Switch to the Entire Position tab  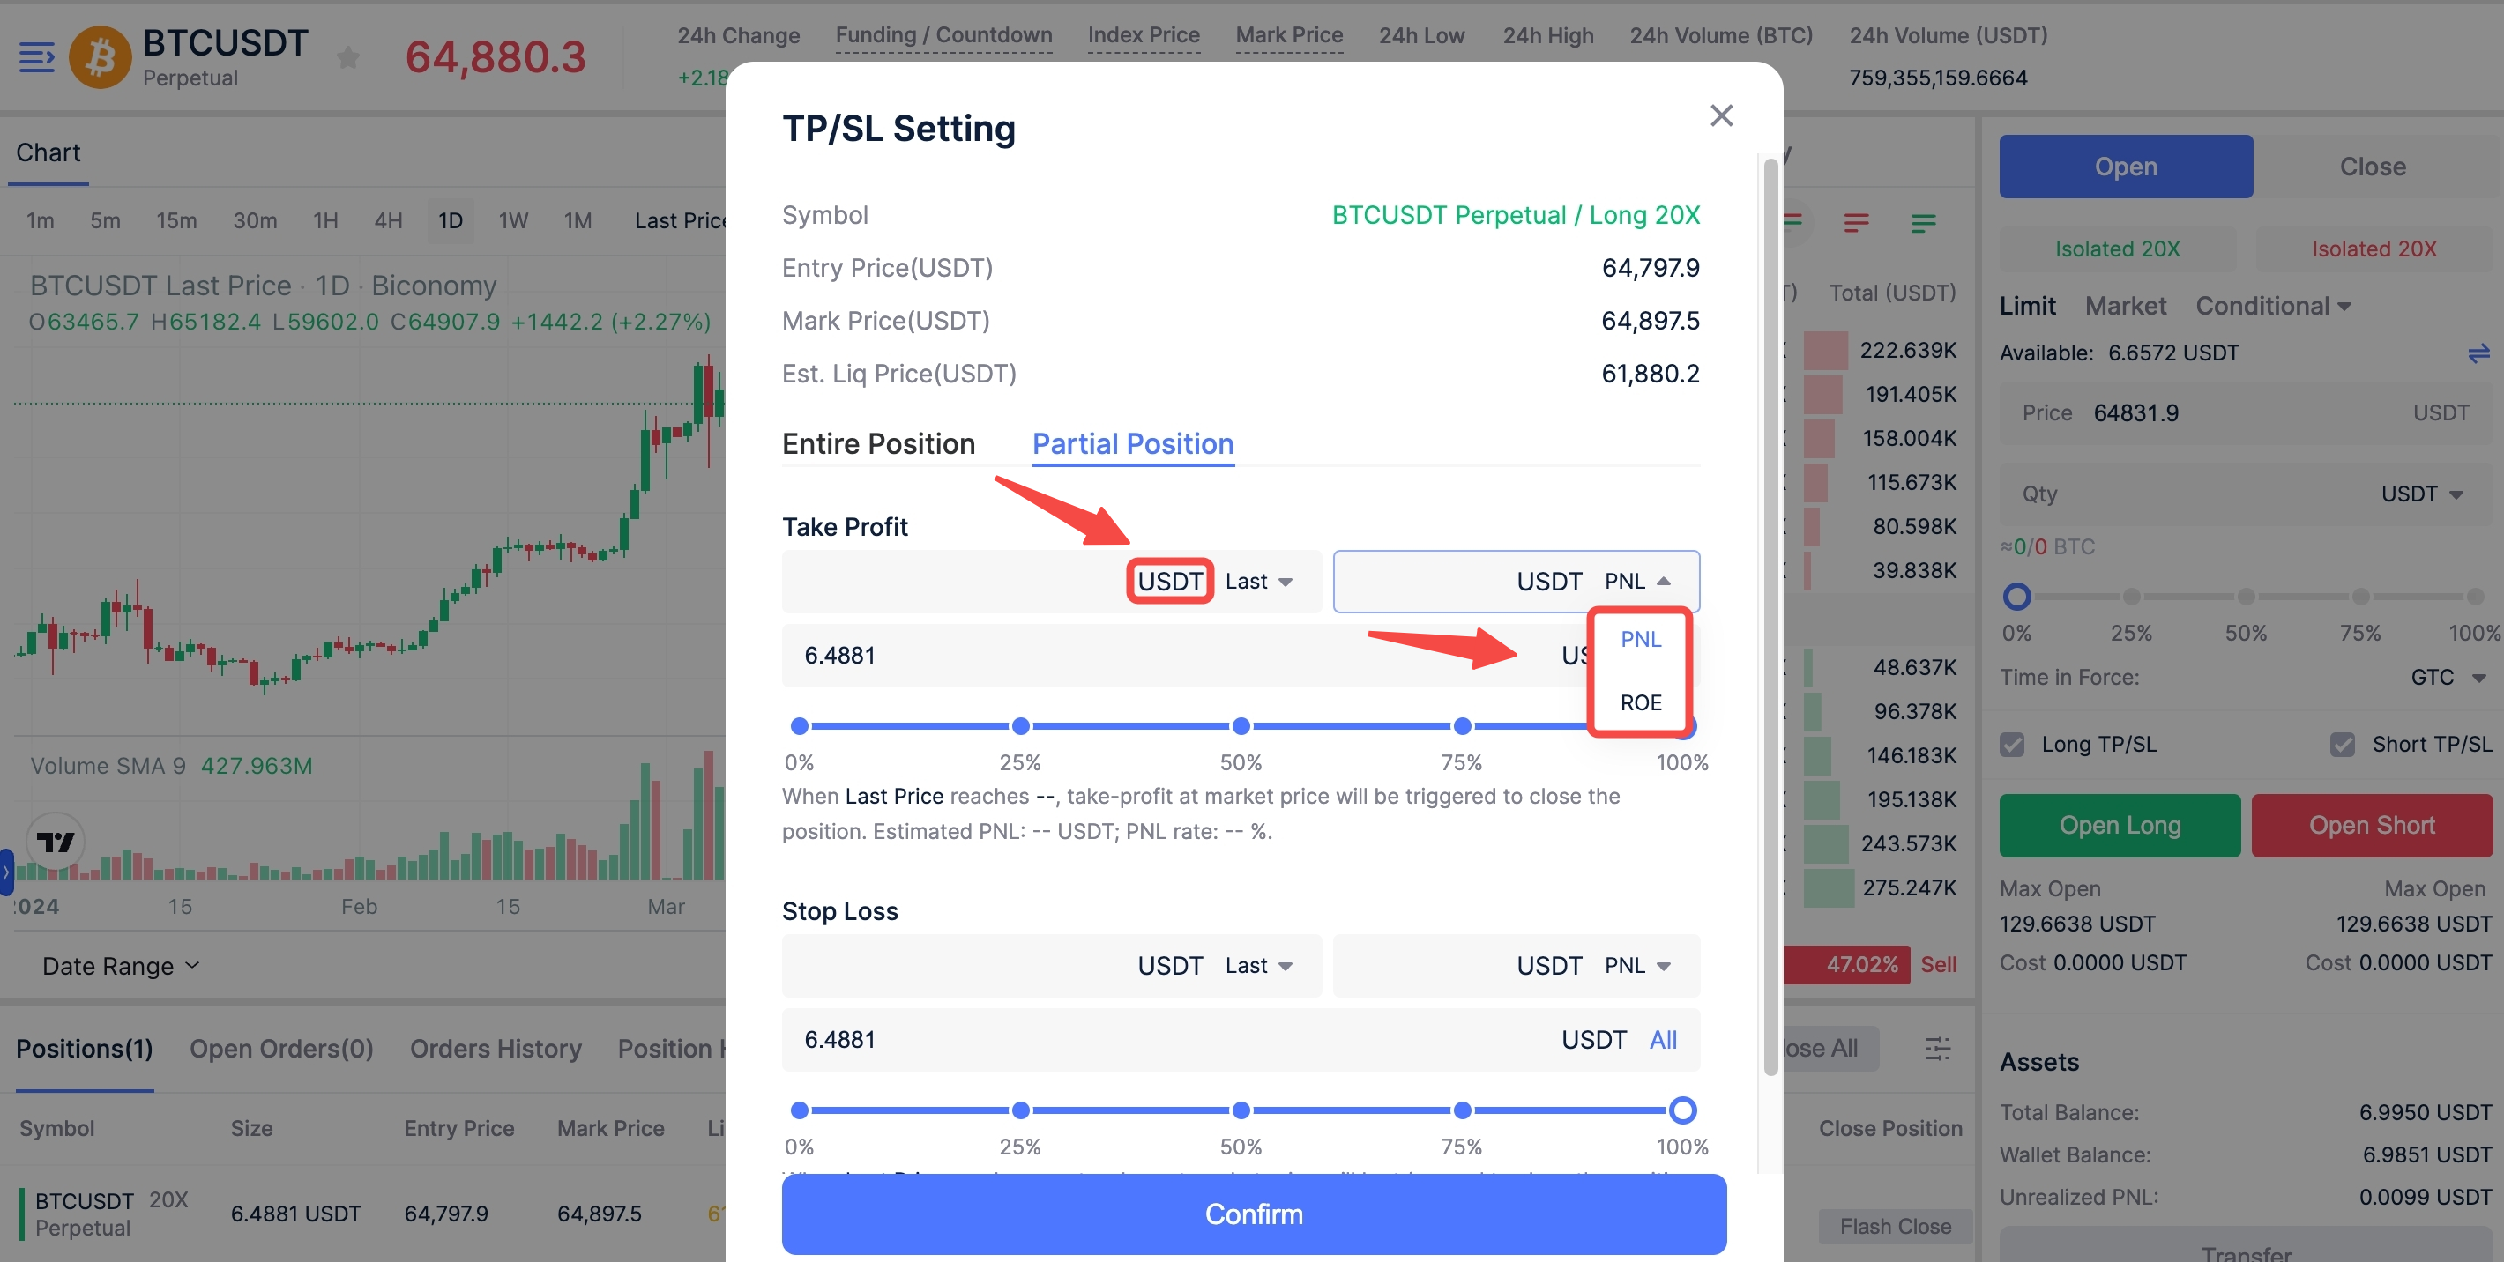[x=878, y=444]
